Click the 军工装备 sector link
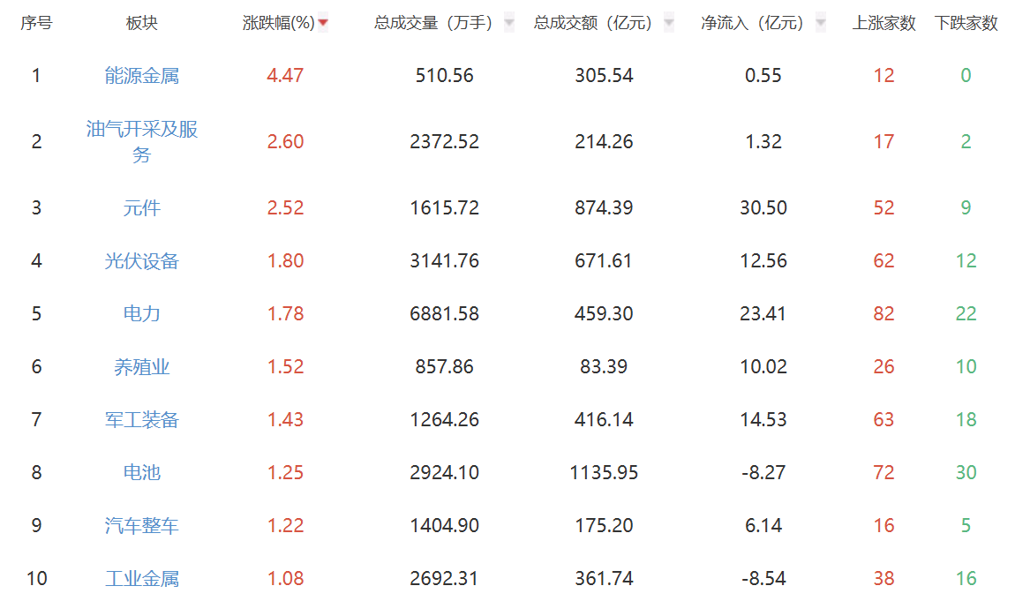Screen dimensions: 1015x601 pos(141,419)
